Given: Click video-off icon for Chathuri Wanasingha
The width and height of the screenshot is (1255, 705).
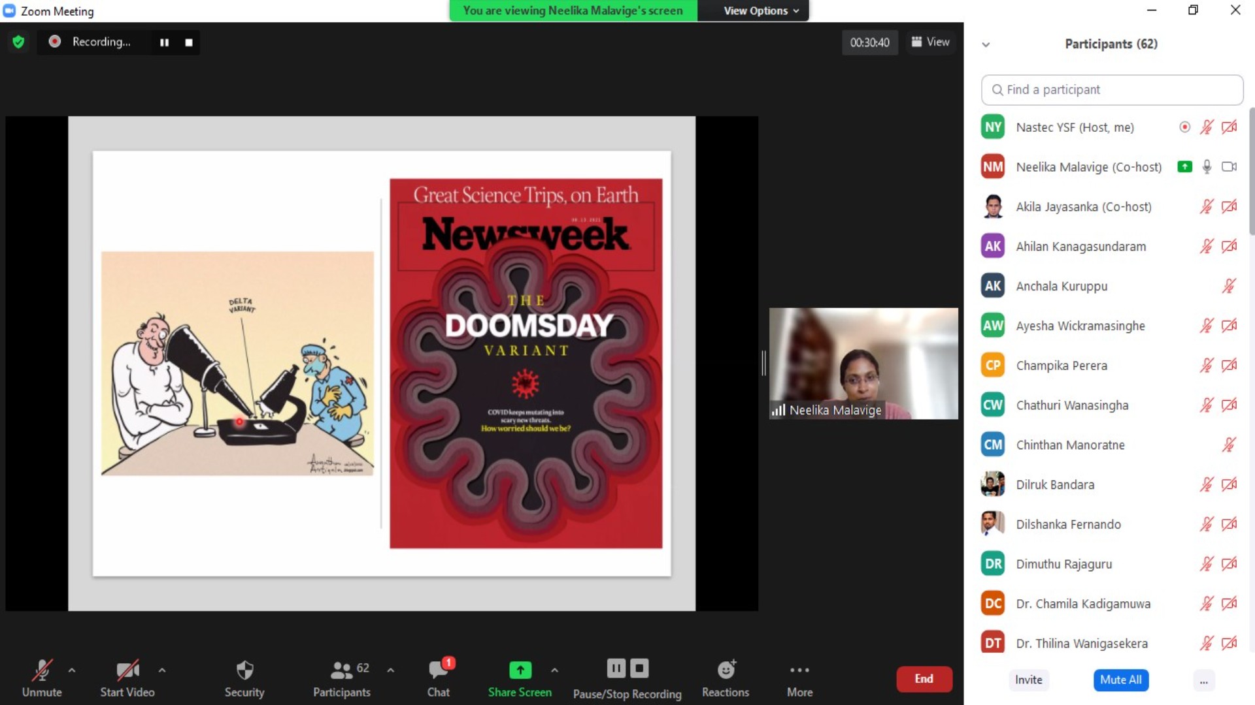Looking at the screenshot, I should point(1229,405).
